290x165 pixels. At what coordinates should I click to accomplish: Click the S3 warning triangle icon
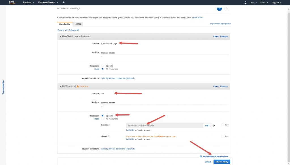(78, 86)
